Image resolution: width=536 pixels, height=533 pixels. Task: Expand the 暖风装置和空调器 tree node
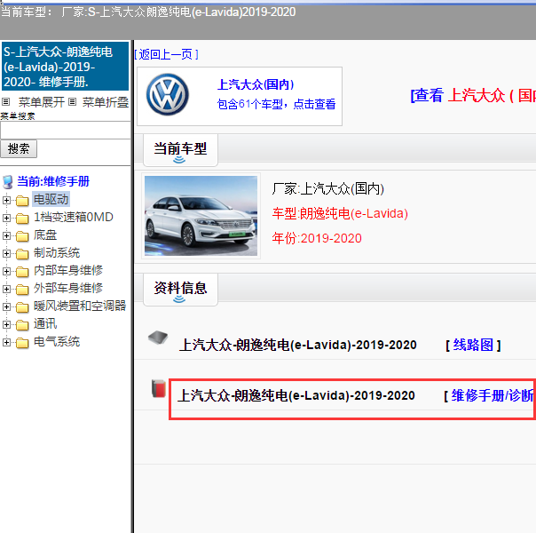point(6,306)
